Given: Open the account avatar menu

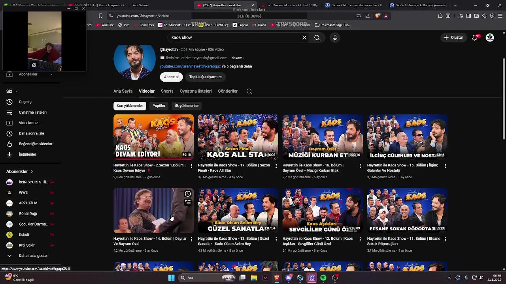Looking at the screenshot, I should point(490,37).
